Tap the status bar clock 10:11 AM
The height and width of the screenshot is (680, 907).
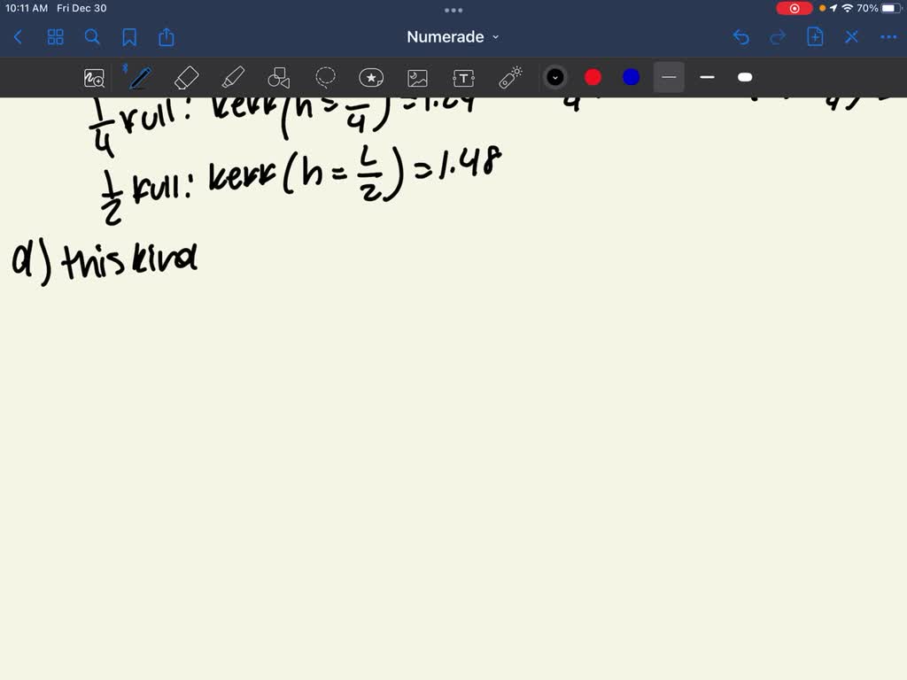coord(27,8)
